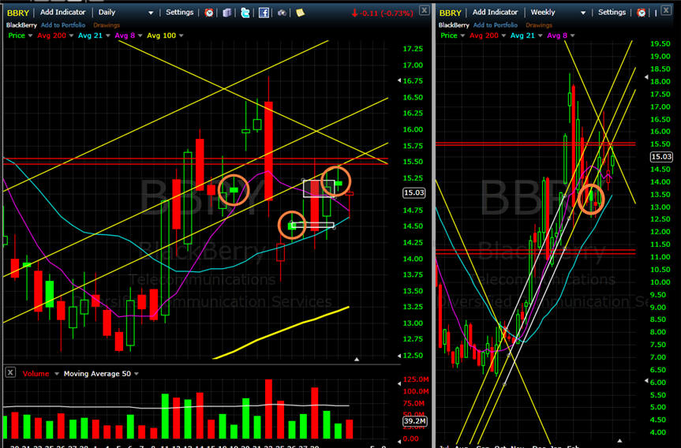Share the Daily chart via Twitter icon
The width and height of the screenshot is (681, 448).
tap(245, 13)
